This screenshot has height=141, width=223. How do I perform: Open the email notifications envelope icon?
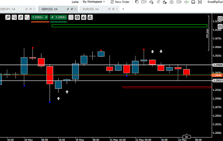(179, 2)
